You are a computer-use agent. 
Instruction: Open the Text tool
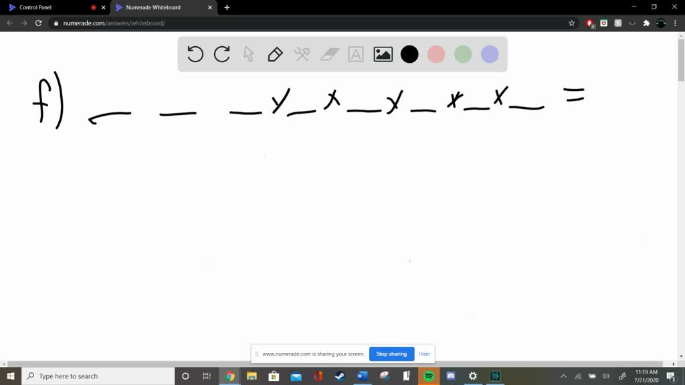click(x=355, y=54)
